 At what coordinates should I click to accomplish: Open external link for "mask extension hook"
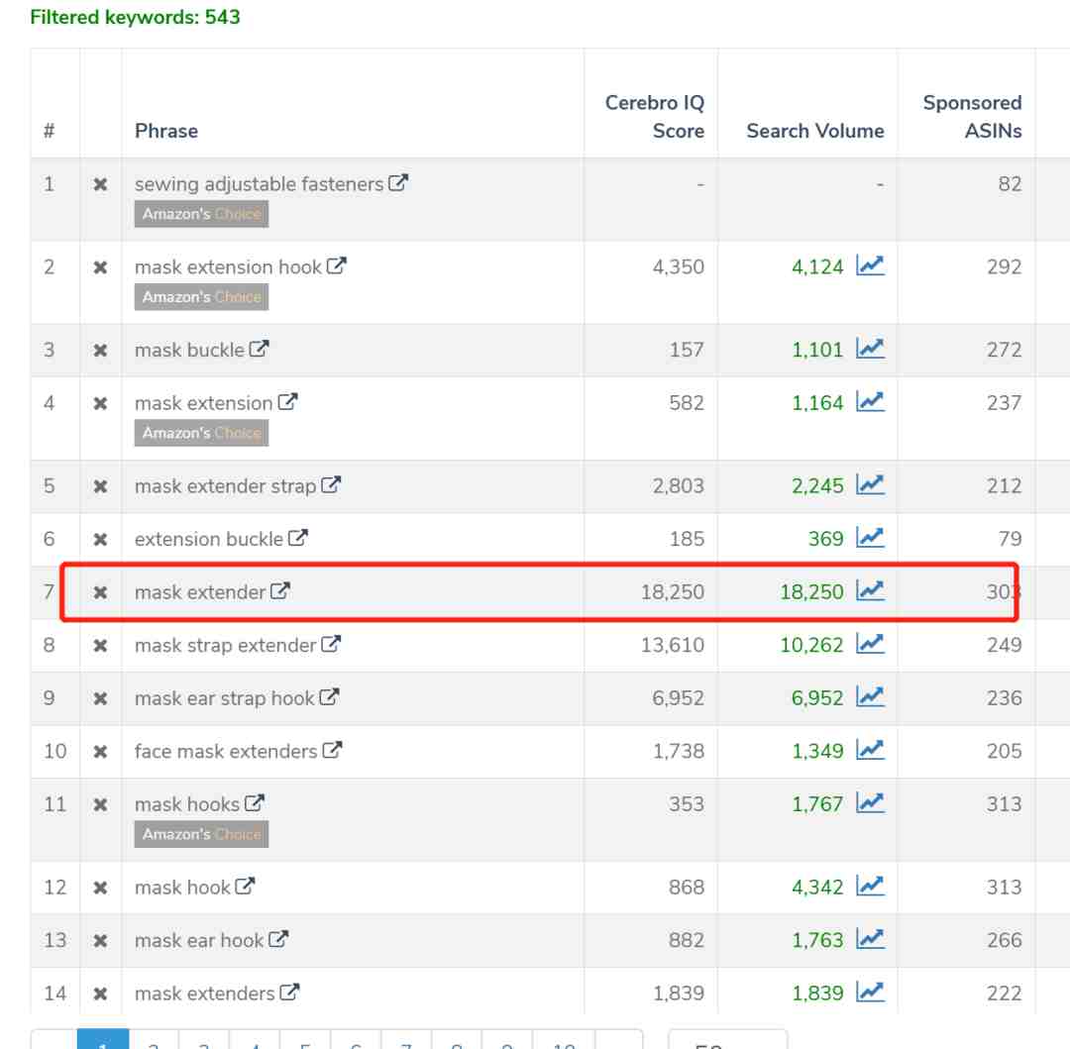(x=337, y=265)
